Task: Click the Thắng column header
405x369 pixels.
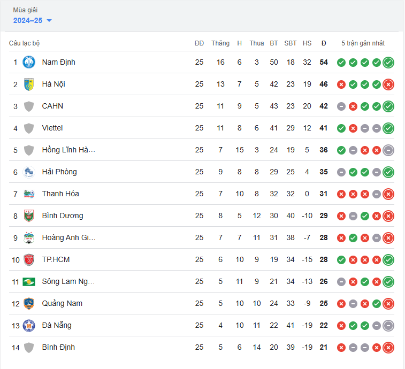Action: 220,43
